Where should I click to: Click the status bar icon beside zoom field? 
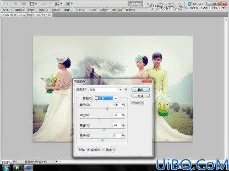pyautogui.click(x=14, y=161)
